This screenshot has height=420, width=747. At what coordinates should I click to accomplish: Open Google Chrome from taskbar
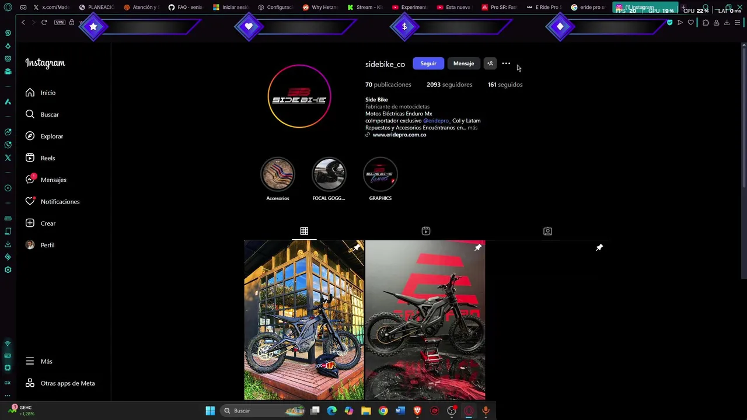pyautogui.click(x=383, y=411)
